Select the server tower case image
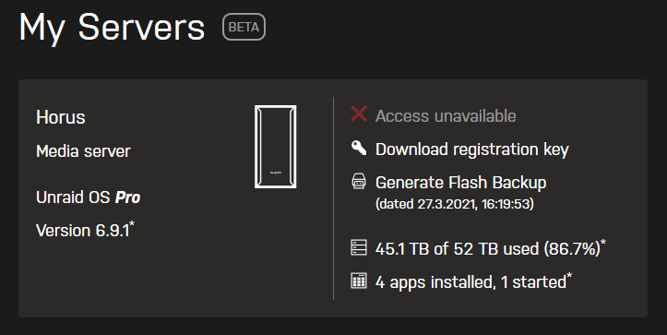 pyautogui.click(x=276, y=147)
